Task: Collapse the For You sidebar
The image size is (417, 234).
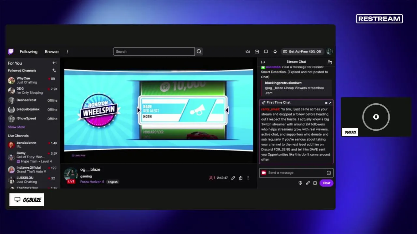Action: (x=54, y=63)
